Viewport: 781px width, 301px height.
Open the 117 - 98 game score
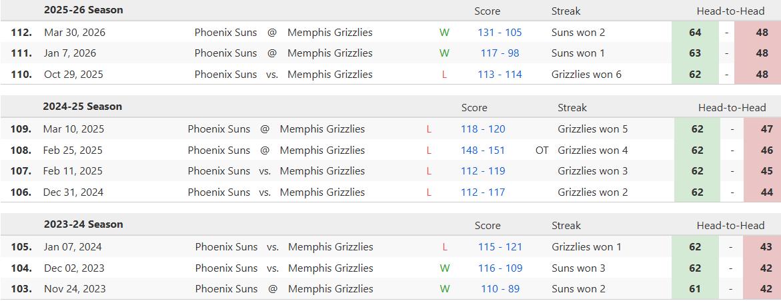tap(500, 53)
